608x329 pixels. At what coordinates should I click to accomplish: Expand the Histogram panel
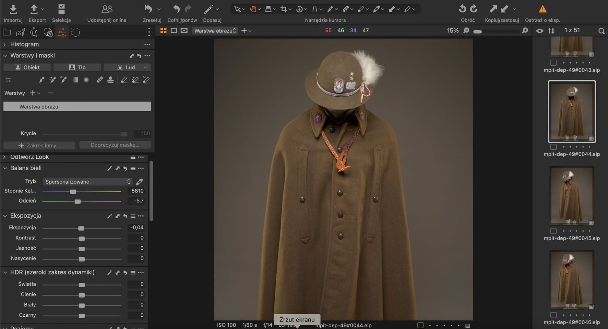5,45
